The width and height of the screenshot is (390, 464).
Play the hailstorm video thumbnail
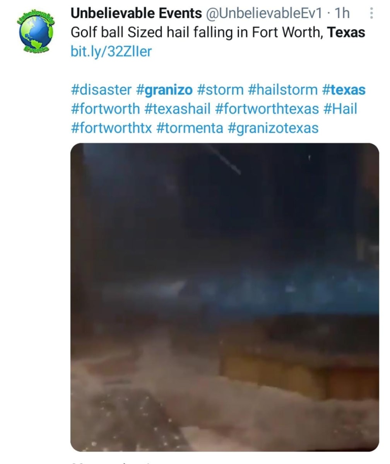tap(225, 297)
